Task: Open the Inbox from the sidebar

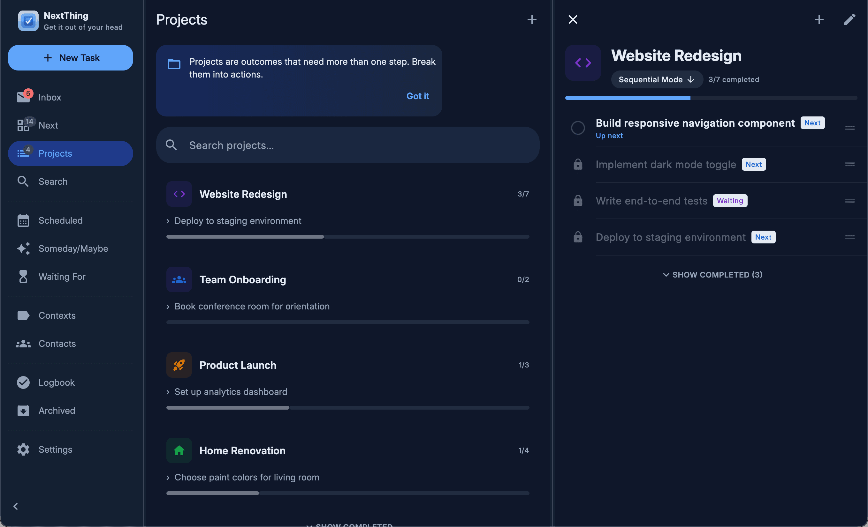Action: (49, 97)
